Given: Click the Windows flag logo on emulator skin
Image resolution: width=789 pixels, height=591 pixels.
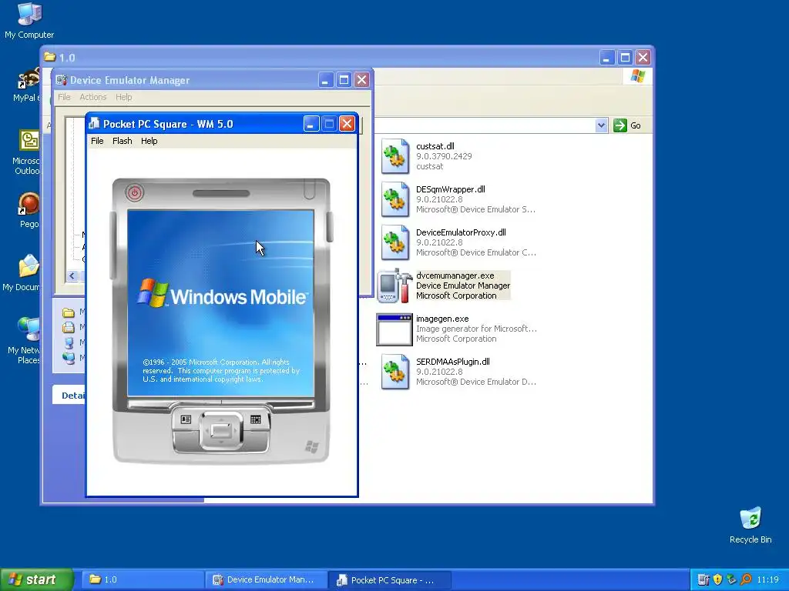Looking at the screenshot, I should [x=312, y=447].
